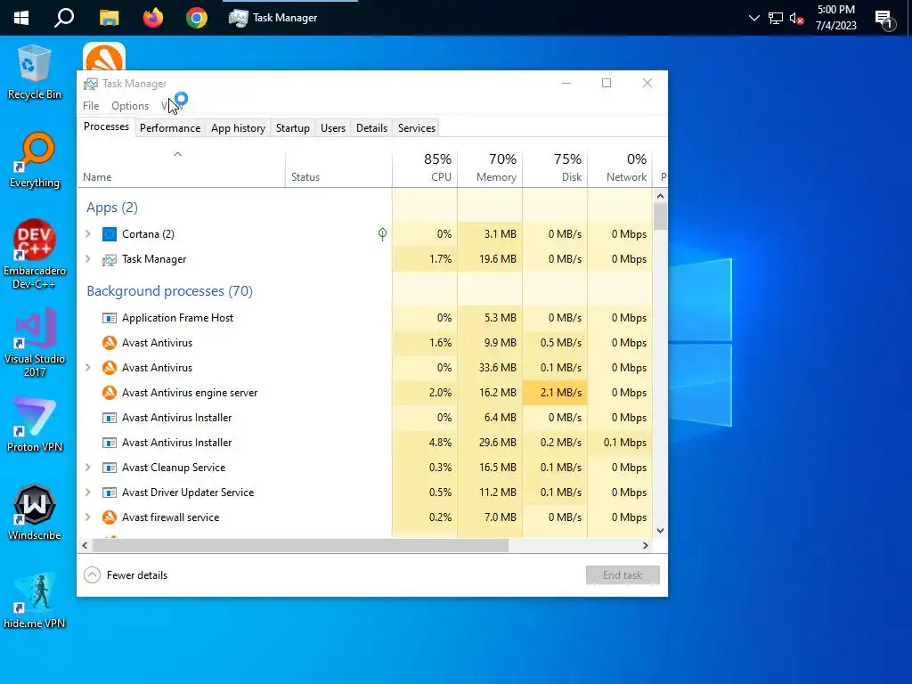Screen dimensions: 912x684
Task: Switch to the Processes tab
Action: (106, 126)
